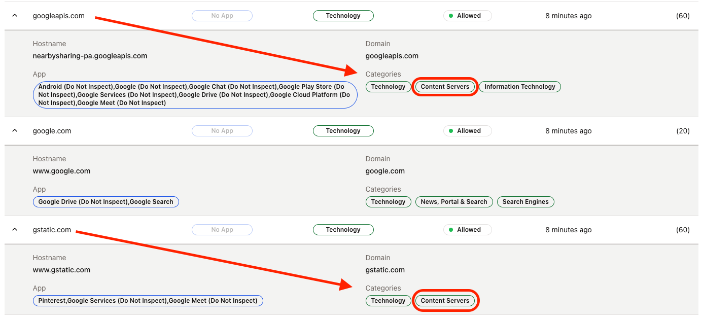Collapse the gstatic.com row chevron
This screenshot has height=320, width=702.
[x=15, y=230]
